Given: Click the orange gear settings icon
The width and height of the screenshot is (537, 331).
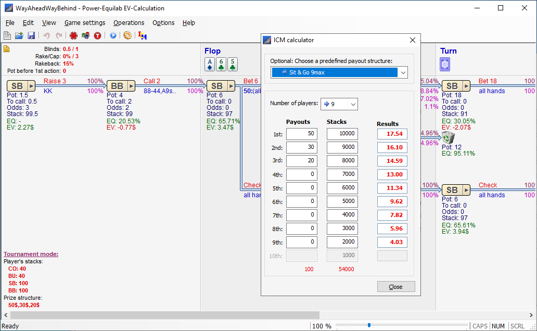Looking at the screenshot, I should click(127, 35).
